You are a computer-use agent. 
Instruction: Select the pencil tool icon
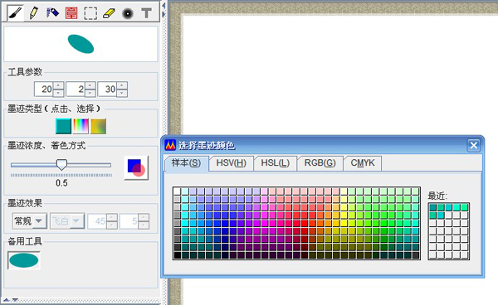[34, 13]
